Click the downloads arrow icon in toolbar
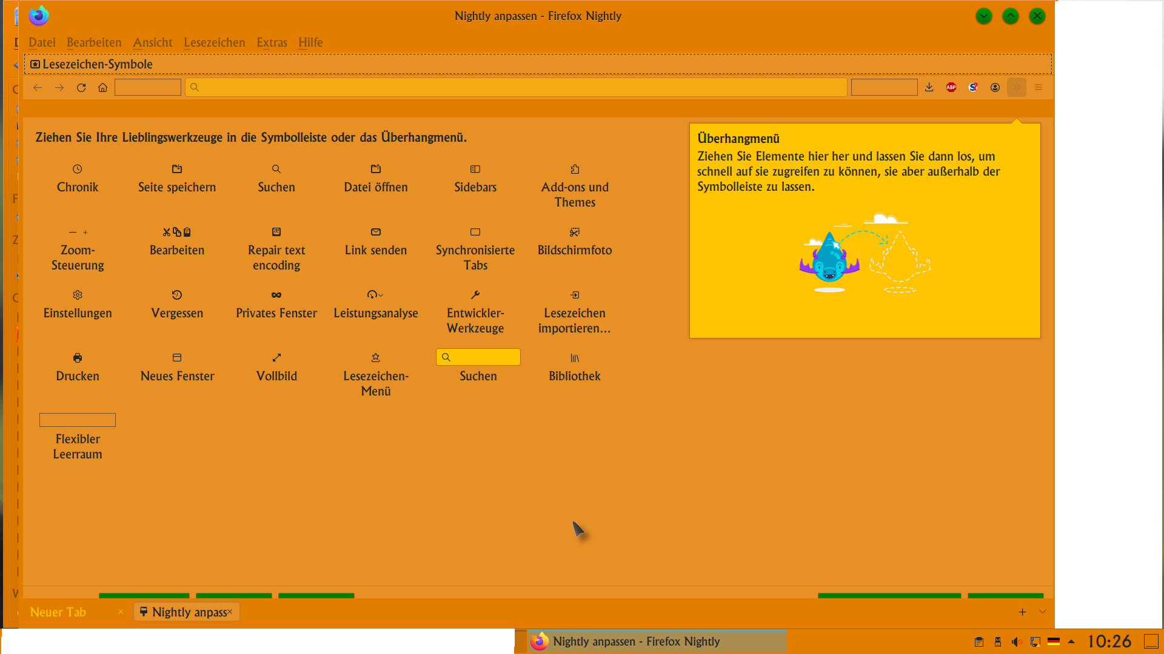The image size is (1164, 654). pos(929,87)
